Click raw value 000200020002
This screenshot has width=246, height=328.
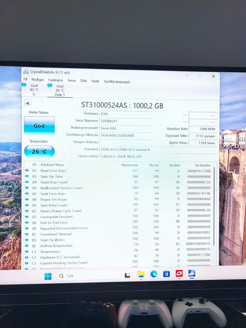point(199,232)
